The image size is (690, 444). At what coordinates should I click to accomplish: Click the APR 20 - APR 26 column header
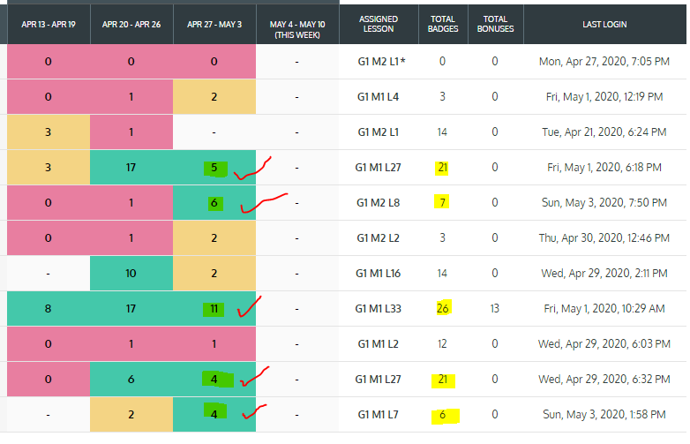[x=131, y=25]
